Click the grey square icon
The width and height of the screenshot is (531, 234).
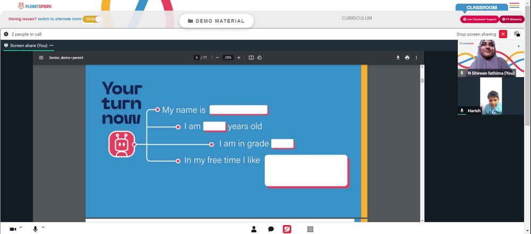[x=310, y=229]
